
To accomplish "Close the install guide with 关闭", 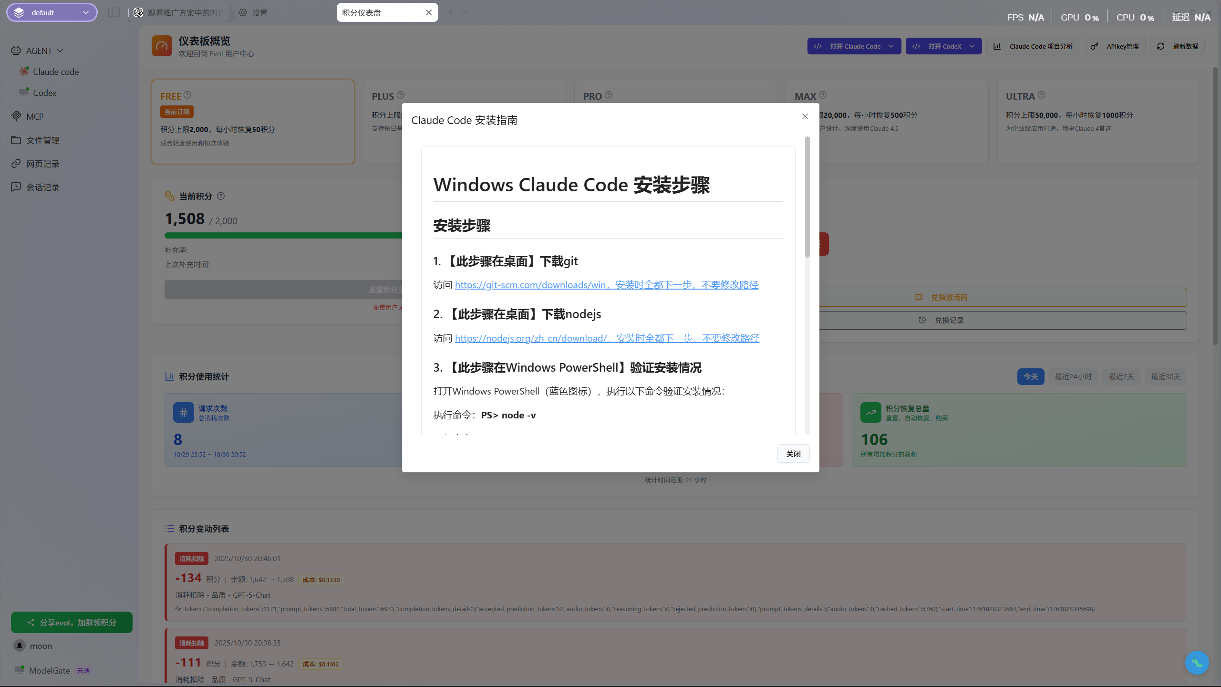I will click(x=793, y=453).
